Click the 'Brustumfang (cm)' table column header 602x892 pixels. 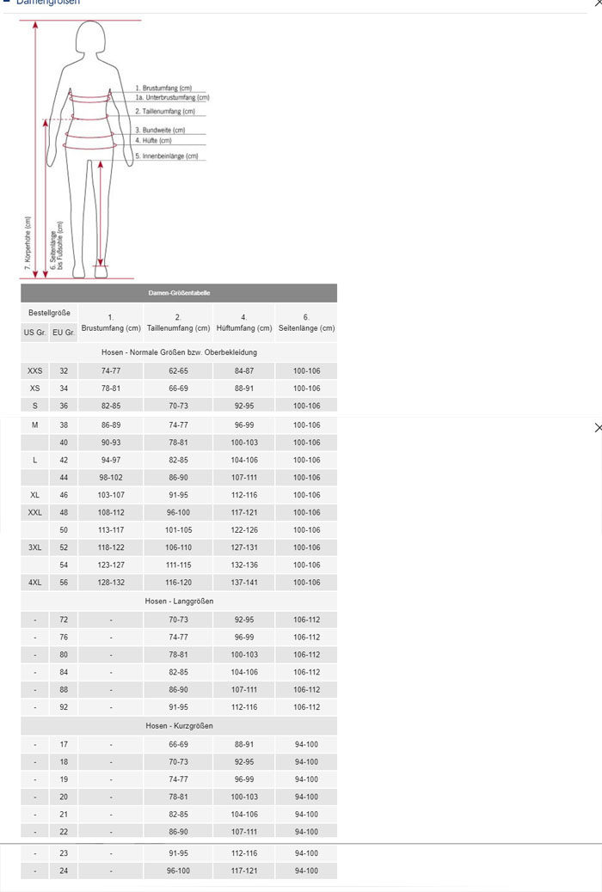click(x=111, y=322)
